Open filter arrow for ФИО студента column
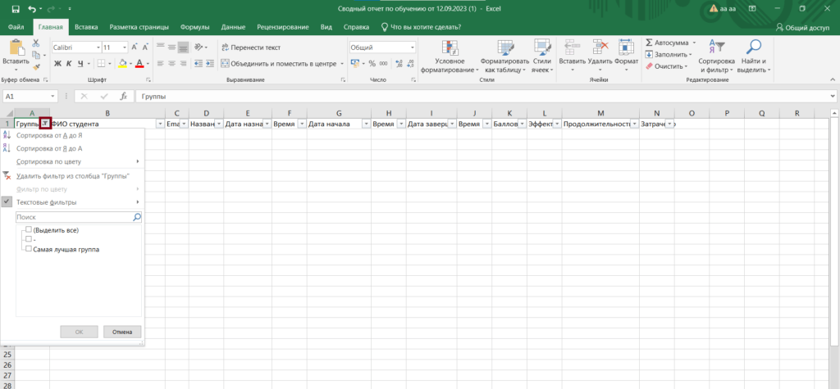This screenshot has width=840, height=389. coord(160,124)
